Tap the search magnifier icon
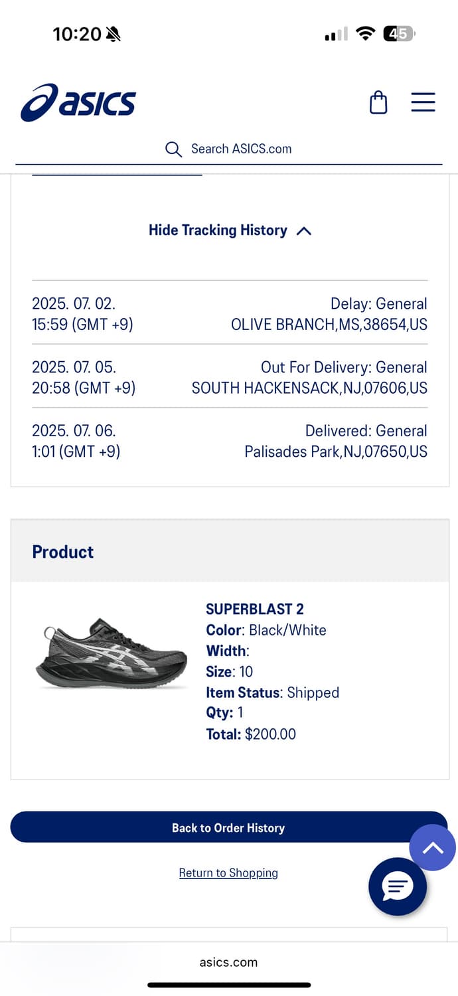 (x=173, y=149)
